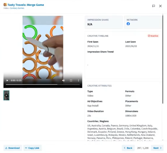Click the Facebook network icon

click(x=128, y=24)
